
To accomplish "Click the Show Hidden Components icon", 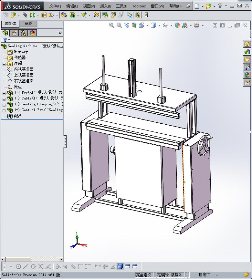I will click(64, 15).
